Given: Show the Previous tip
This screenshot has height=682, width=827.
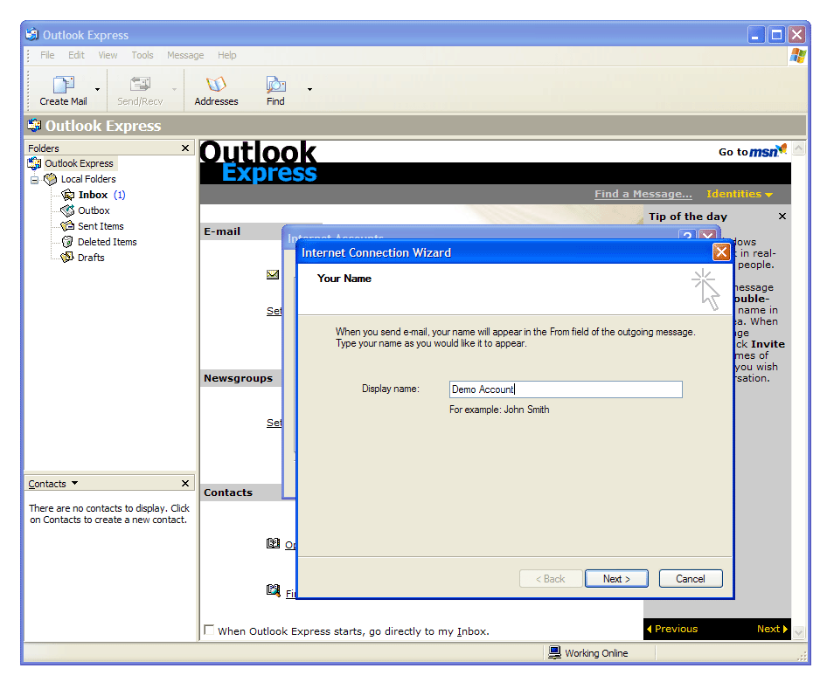Looking at the screenshot, I should point(672,629).
